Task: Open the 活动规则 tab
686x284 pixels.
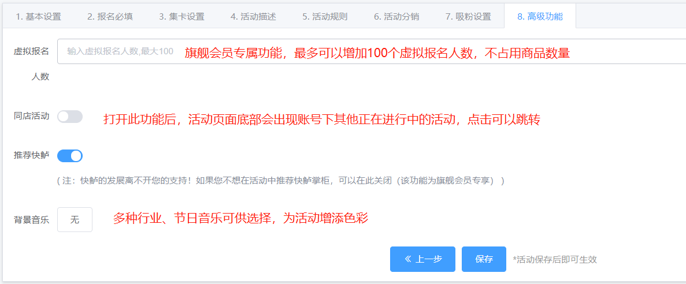Action: tap(325, 16)
